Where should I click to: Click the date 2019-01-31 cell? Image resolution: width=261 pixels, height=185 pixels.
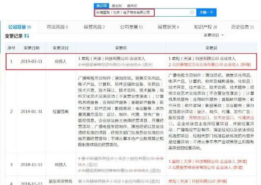tap(31, 111)
